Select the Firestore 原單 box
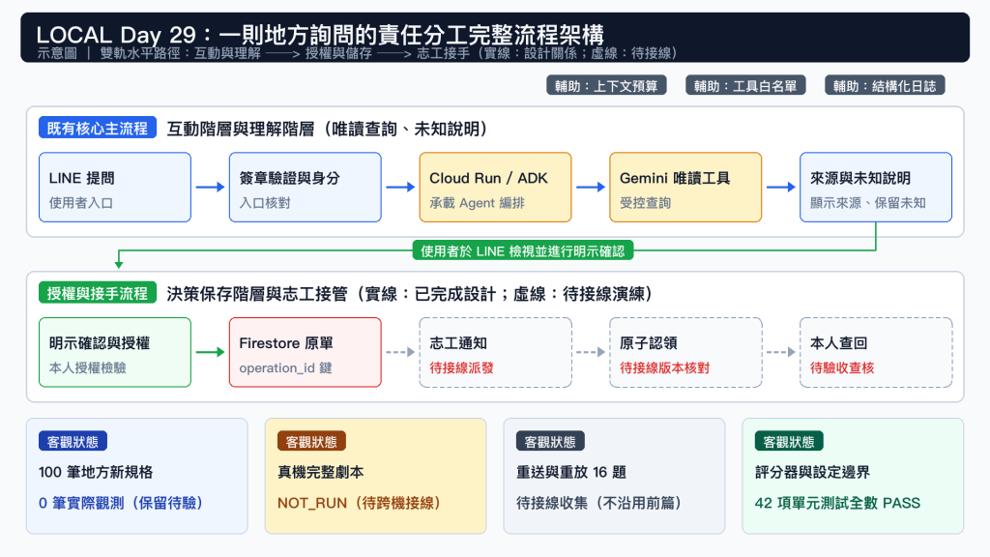The width and height of the screenshot is (990, 557). (x=305, y=352)
